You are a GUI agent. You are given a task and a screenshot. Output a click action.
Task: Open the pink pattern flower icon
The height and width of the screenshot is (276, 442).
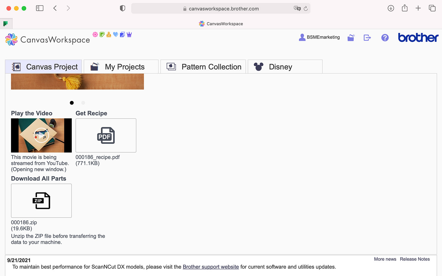pyautogui.click(x=95, y=34)
